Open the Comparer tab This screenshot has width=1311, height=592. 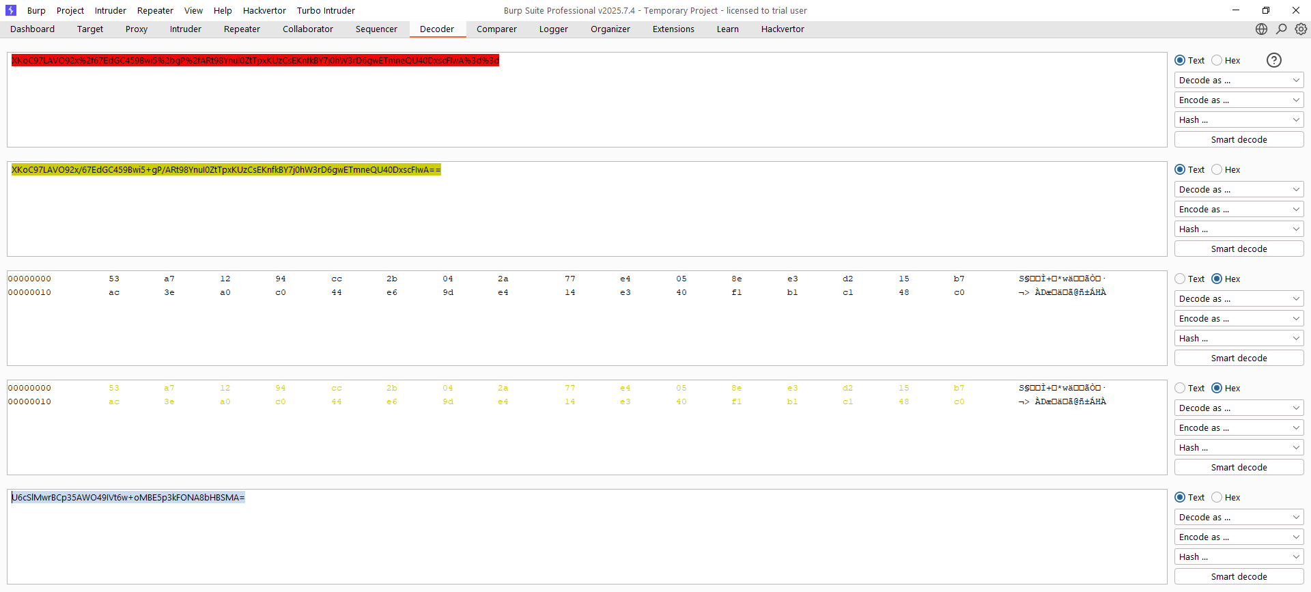pyautogui.click(x=496, y=29)
